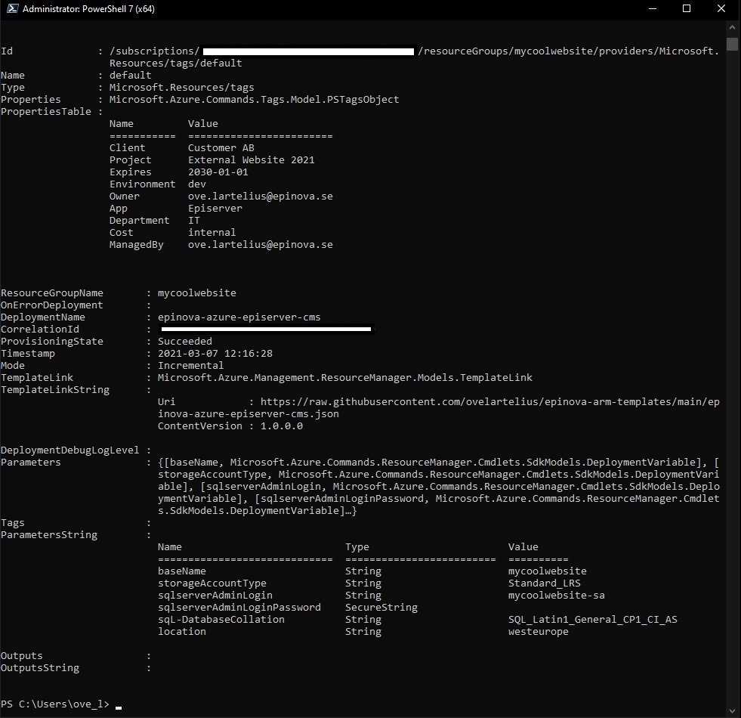Click the Owner email address value
Image resolution: width=741 pixels, height=718 pixels.
coord(260,197)
